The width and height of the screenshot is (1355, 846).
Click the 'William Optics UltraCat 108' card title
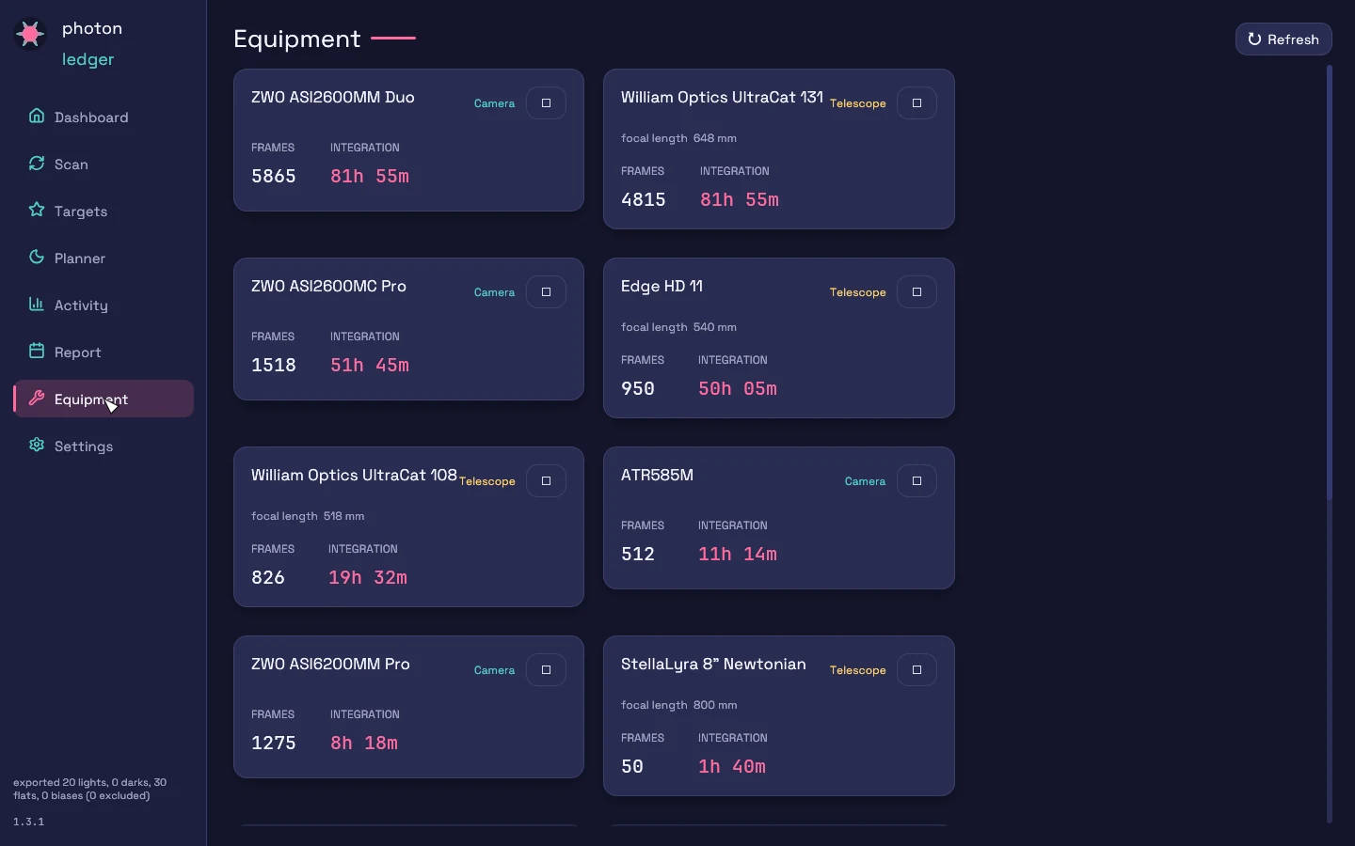tap(354, 476)
